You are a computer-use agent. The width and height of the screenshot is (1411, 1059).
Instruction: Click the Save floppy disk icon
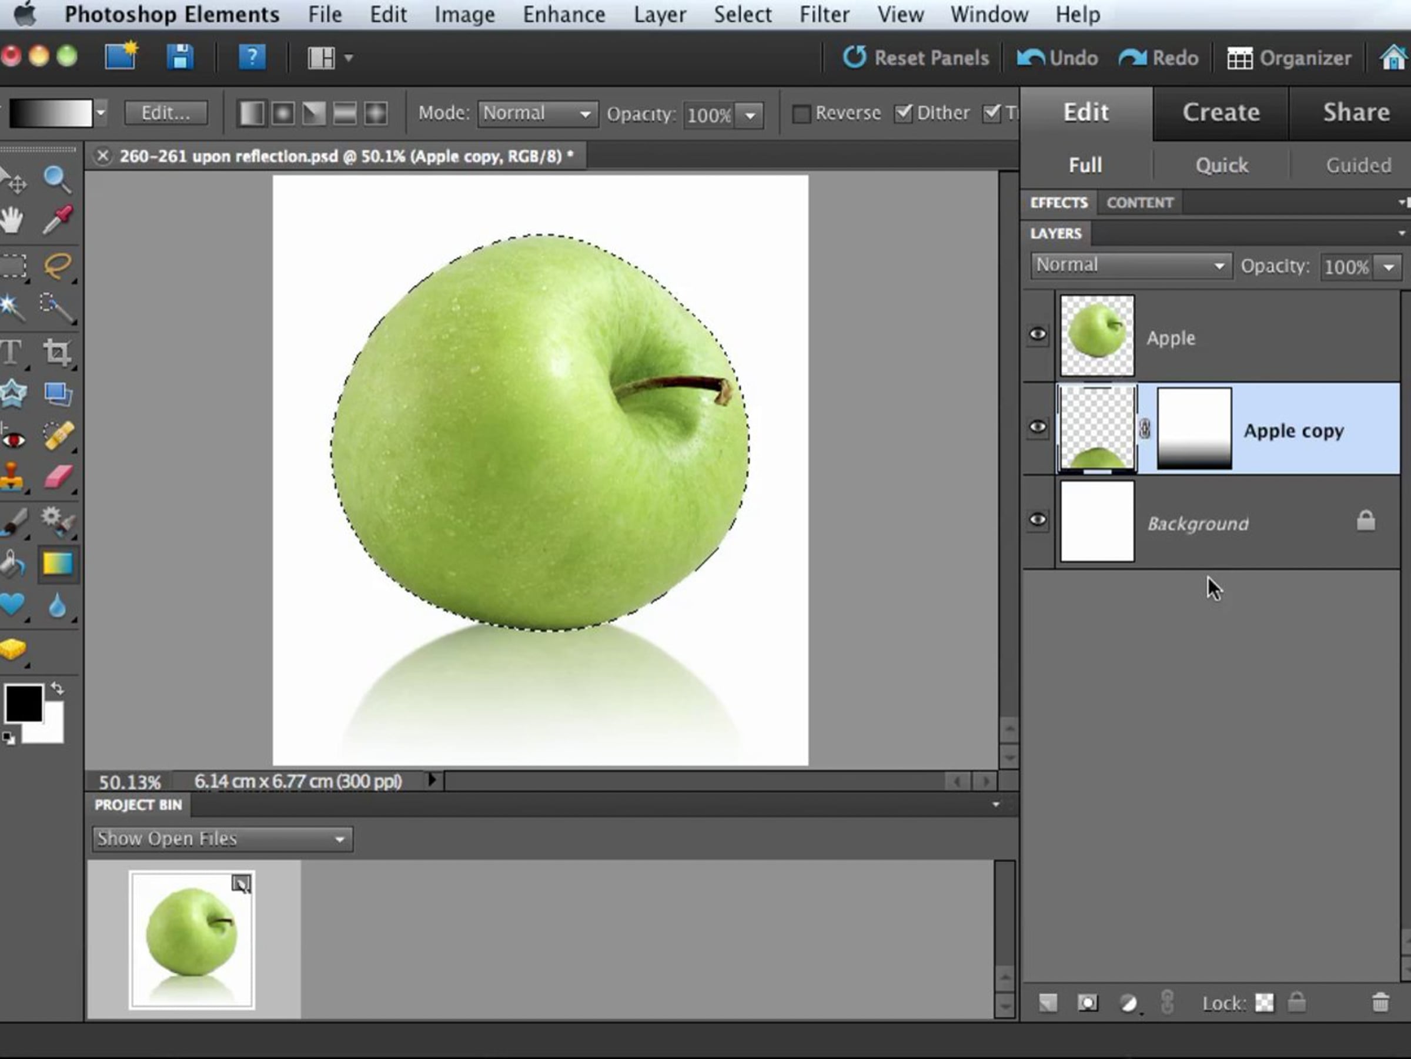click(180, 58)
